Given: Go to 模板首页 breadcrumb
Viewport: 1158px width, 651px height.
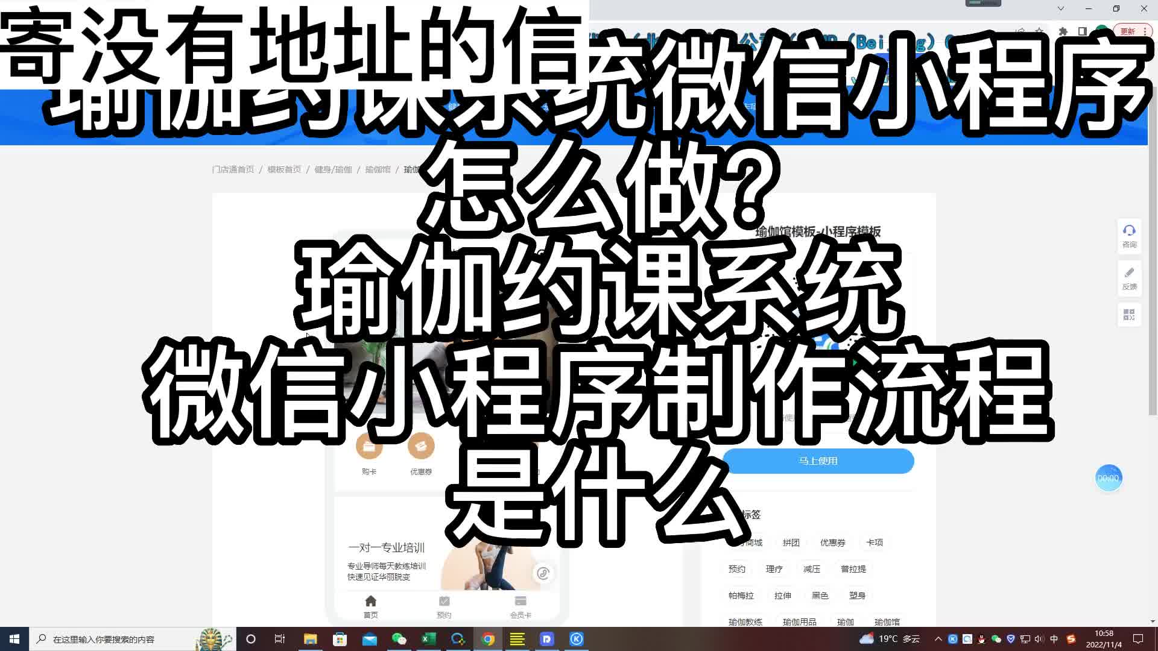Looking at the screenshot, I should tap(284, 169).
